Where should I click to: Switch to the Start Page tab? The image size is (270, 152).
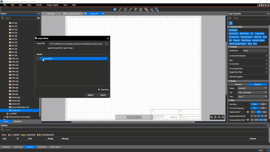(51, 14)
